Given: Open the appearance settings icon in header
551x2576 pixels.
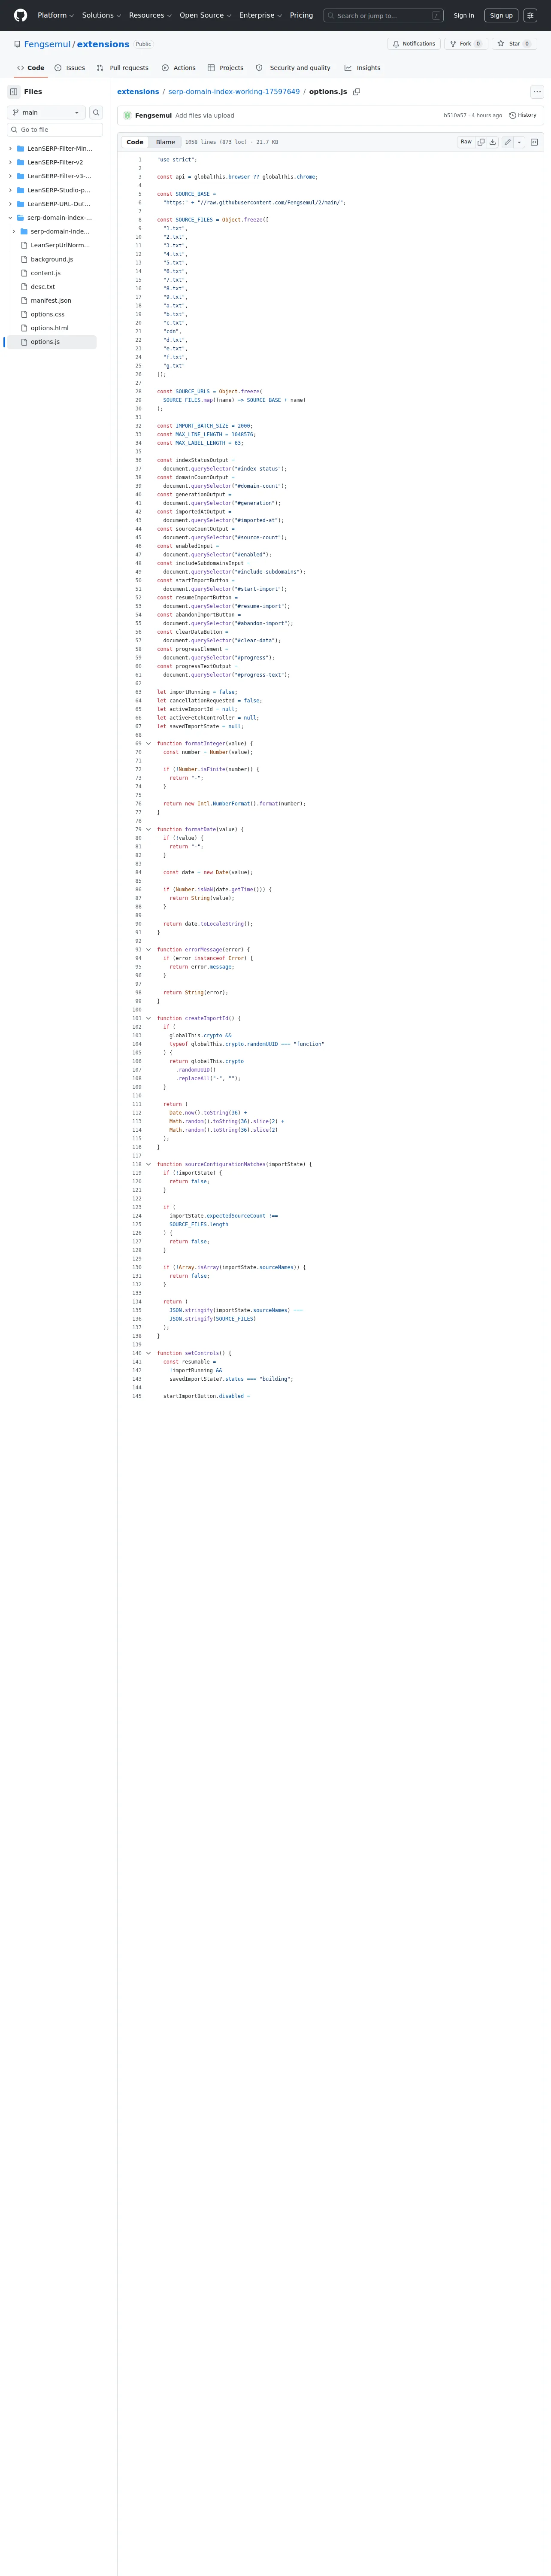Looking at the screenshot, I should [x=531, y=15].
